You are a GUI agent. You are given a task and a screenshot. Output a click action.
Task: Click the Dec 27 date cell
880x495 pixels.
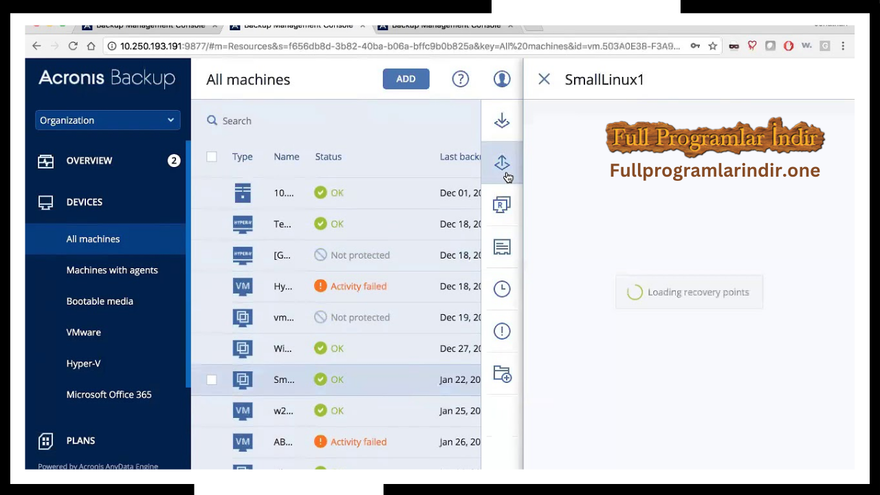pos(460,349)
